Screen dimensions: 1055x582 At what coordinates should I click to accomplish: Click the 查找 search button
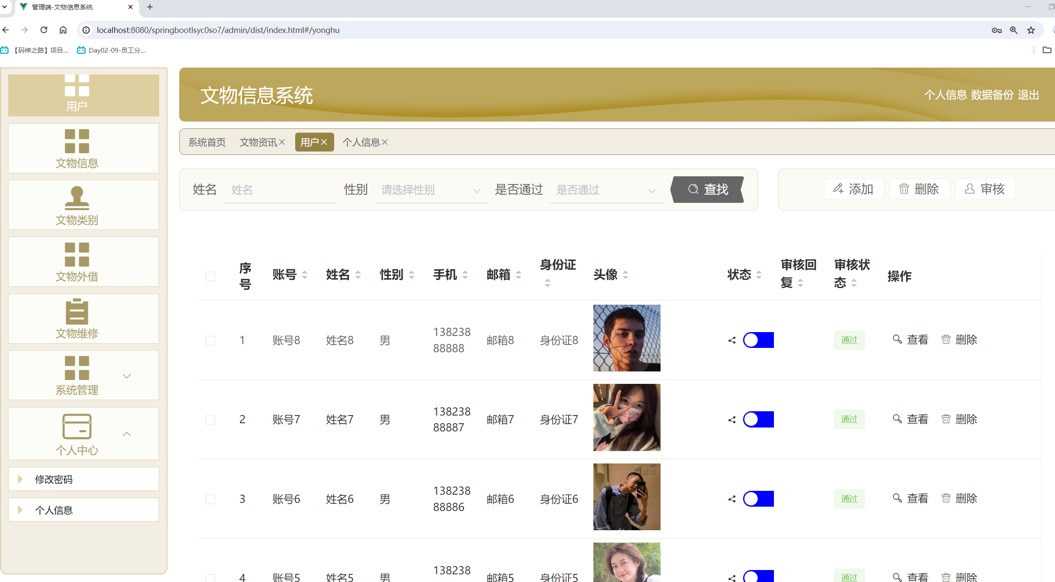pos(707,189)
